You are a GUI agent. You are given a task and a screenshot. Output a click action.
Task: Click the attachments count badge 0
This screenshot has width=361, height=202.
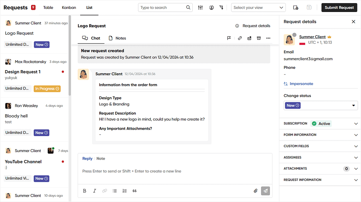346,169
